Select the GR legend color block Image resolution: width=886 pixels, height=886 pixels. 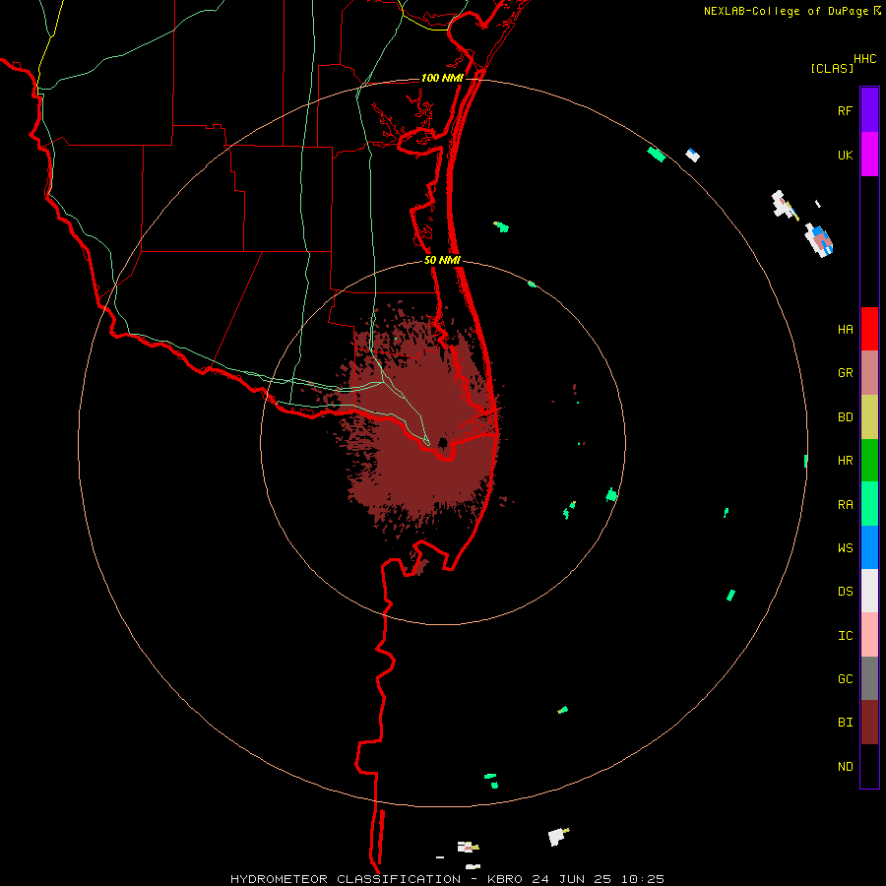[869, 373]
